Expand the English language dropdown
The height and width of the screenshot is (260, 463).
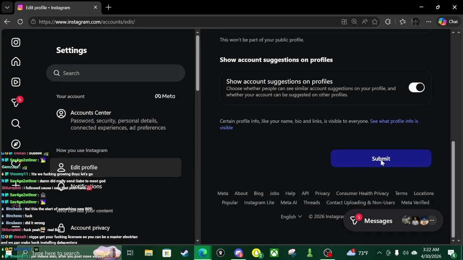[291, 217]
